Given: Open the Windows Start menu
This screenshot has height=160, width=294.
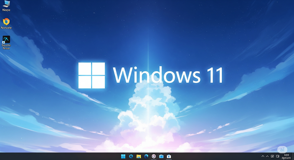Looking at the screenshot, I should (x=123, y=156).
